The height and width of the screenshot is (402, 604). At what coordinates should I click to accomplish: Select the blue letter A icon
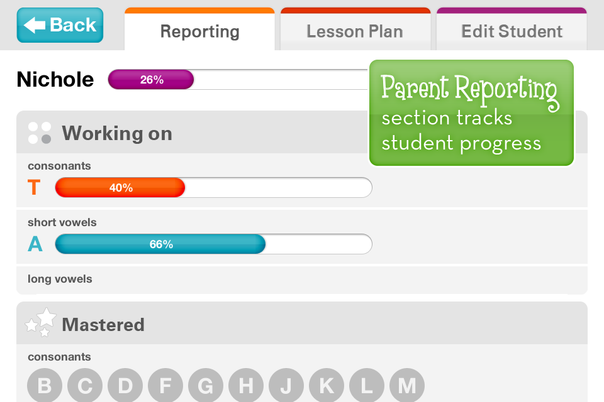pyautogui.click(x=35, y=244)
